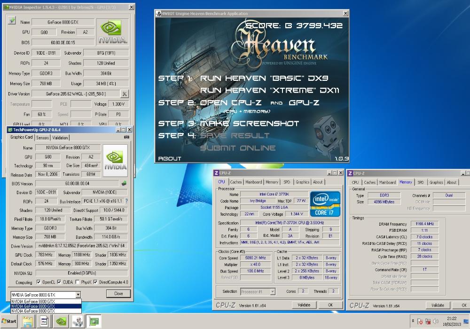The image size is (470, 329).
Task: Toggle the DirectCompute 4.0 checkbox
Action: click(95, 282)
